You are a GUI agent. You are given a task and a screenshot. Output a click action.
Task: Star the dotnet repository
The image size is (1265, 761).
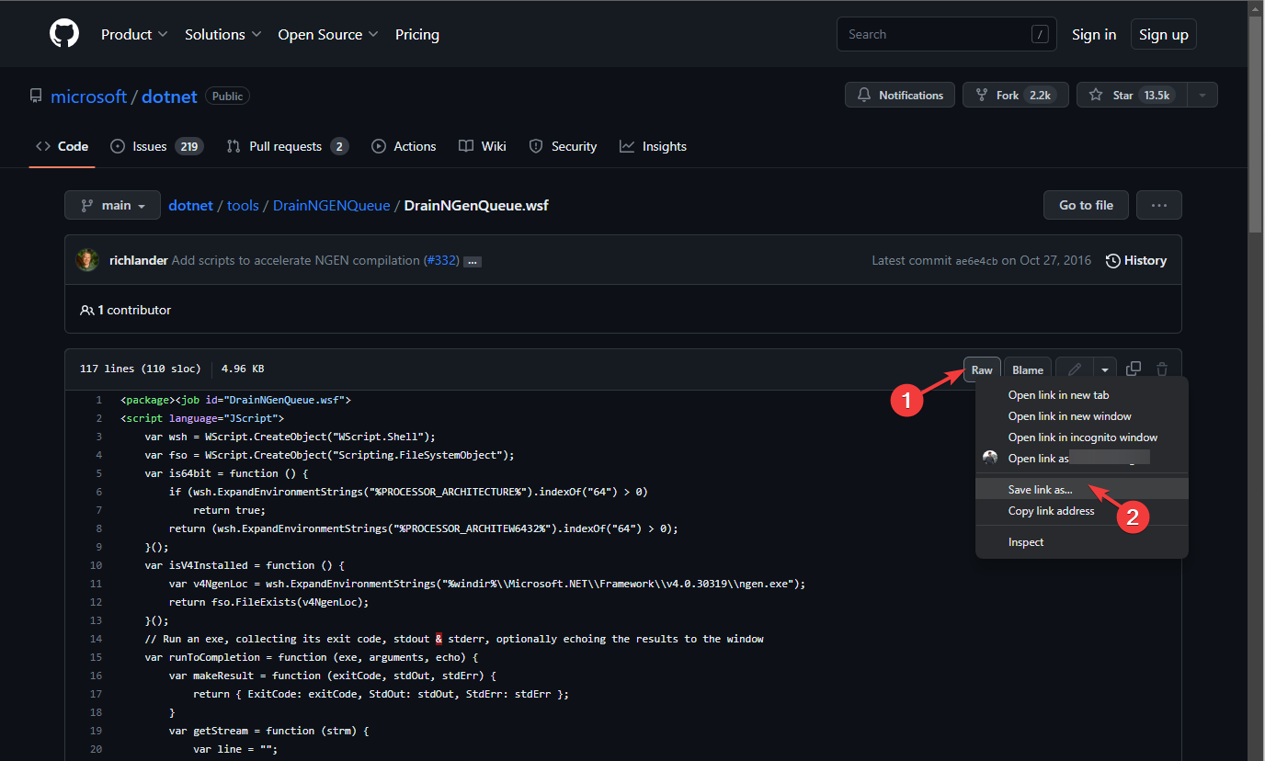coord(1132,95)
